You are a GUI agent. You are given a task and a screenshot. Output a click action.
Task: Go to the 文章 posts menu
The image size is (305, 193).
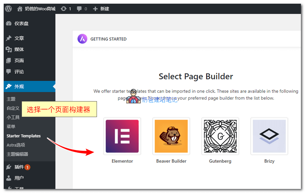19,38
